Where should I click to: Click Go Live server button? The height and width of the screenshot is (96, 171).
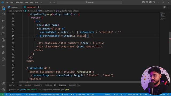[143, 94]
